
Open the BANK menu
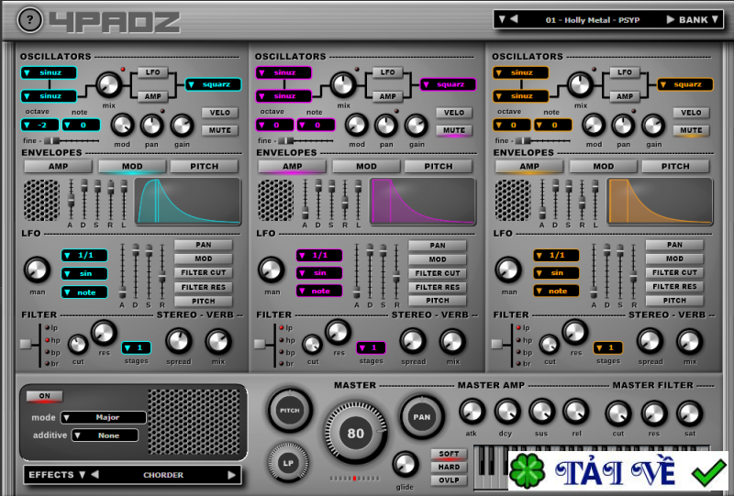[698, 19]
